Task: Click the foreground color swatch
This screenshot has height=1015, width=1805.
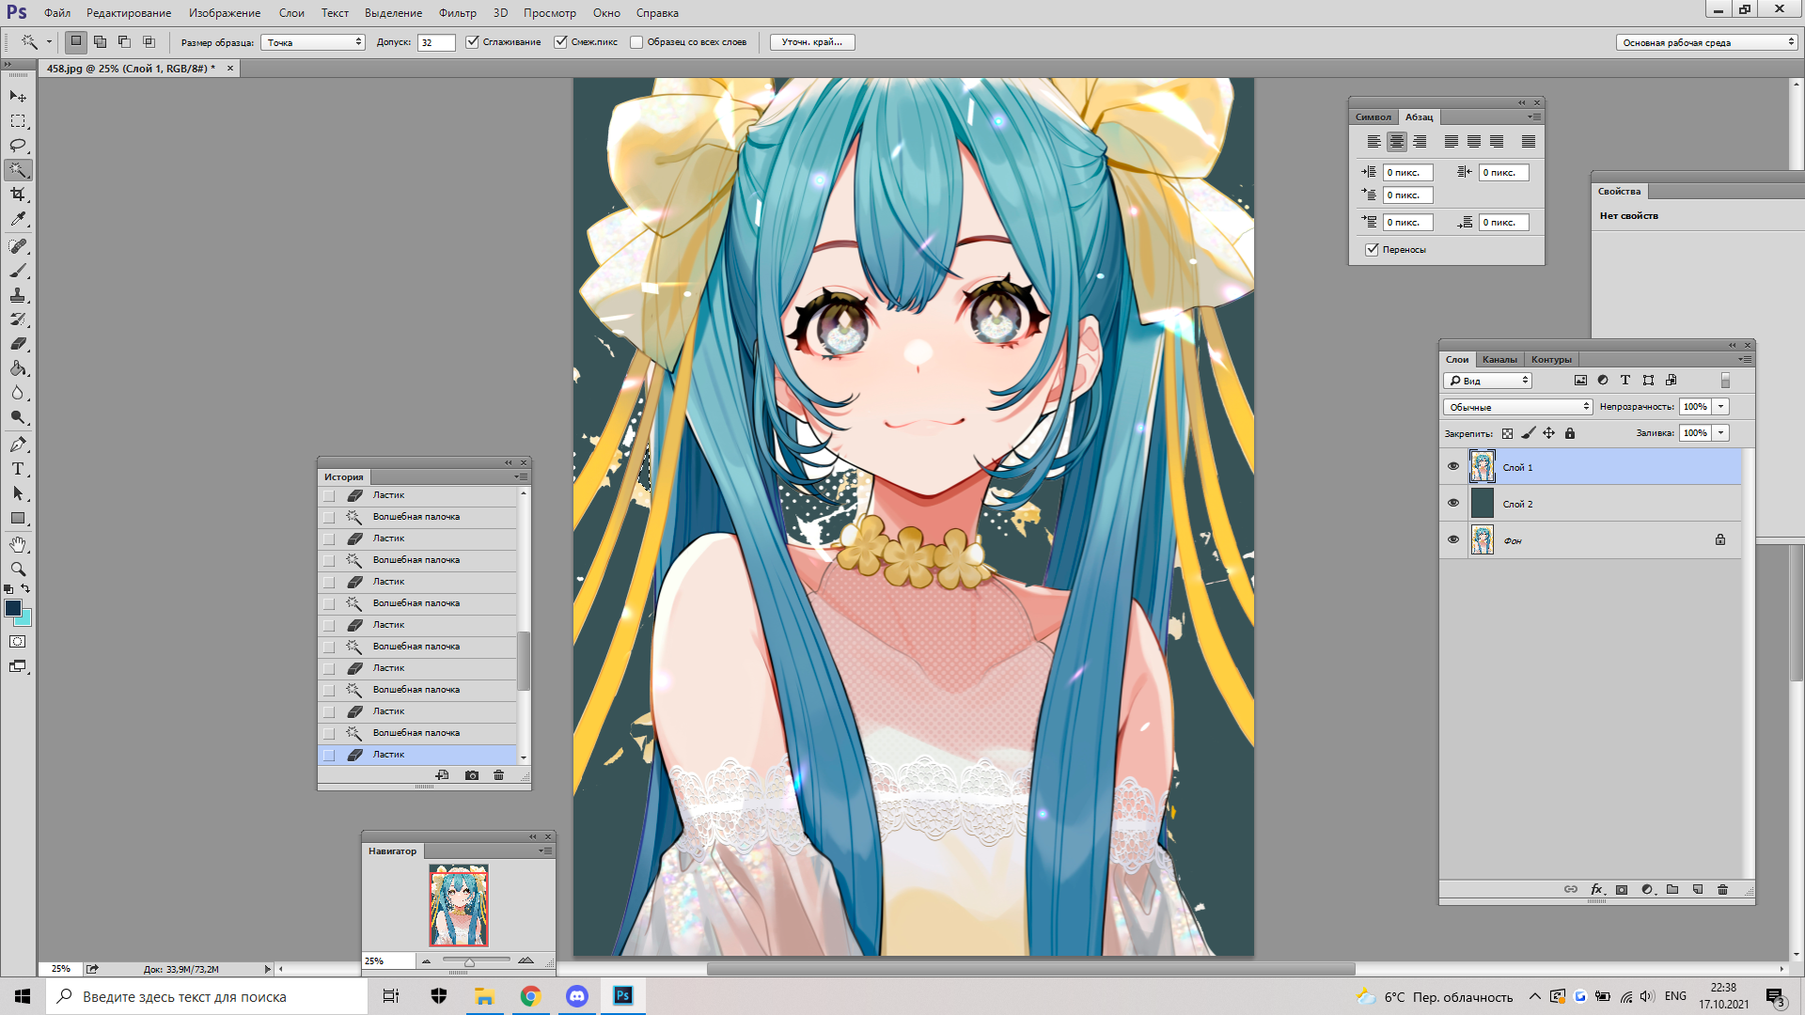Action: (x=12, y=608)
